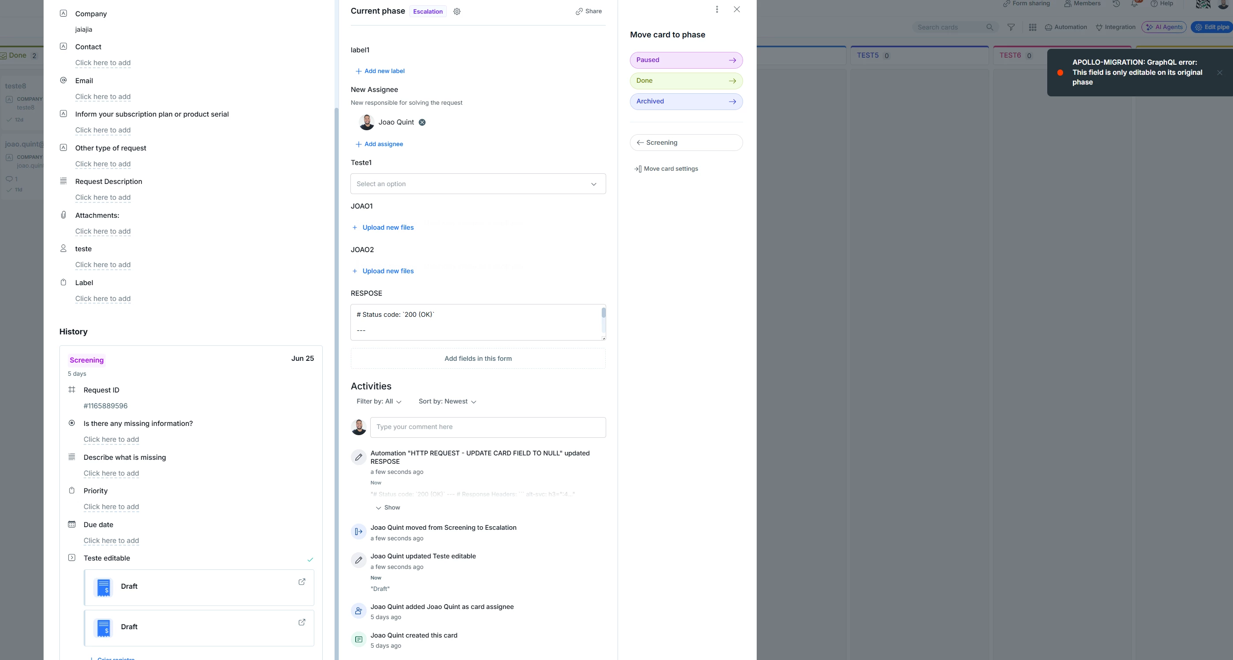1233x660 pixels.
Task: Click Add new label
Action: point(379,71)
